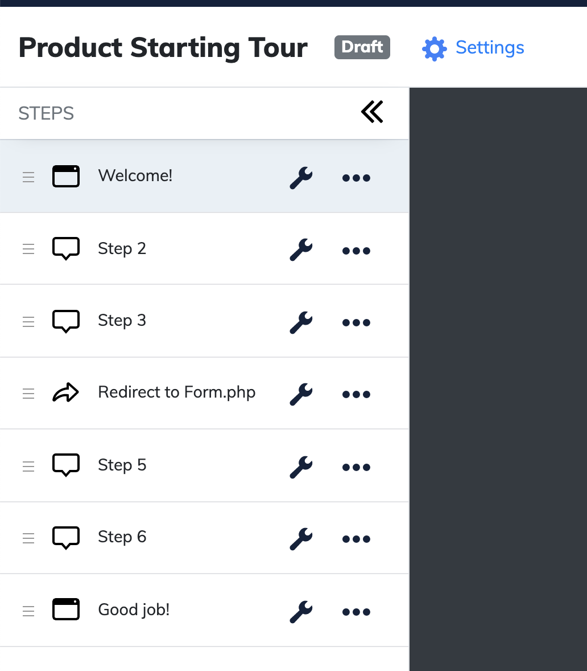Click the wrench icon for Step 2
587x671 pixels.
click(x=301, y=249)
